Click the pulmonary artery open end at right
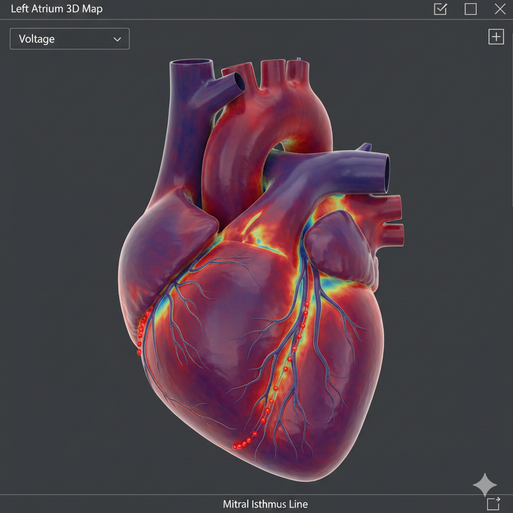This screenshot has width=513, height=513. 387,173
